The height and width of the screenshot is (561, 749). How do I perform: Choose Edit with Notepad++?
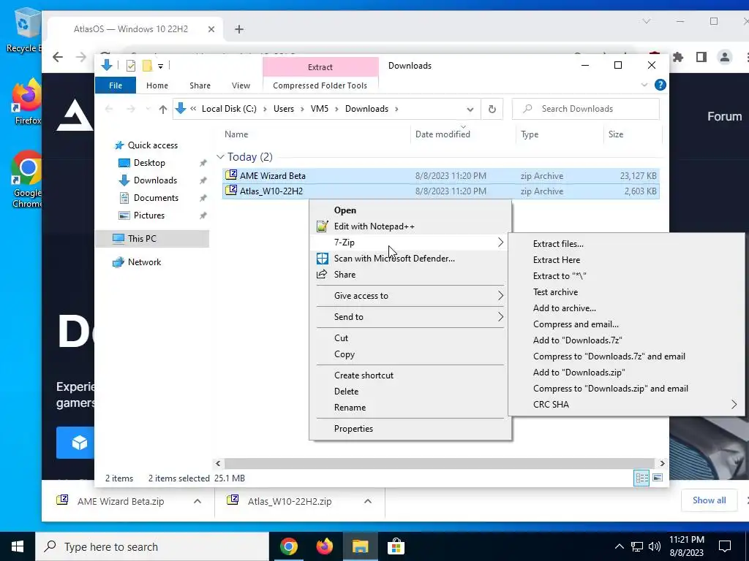point(374,226)
